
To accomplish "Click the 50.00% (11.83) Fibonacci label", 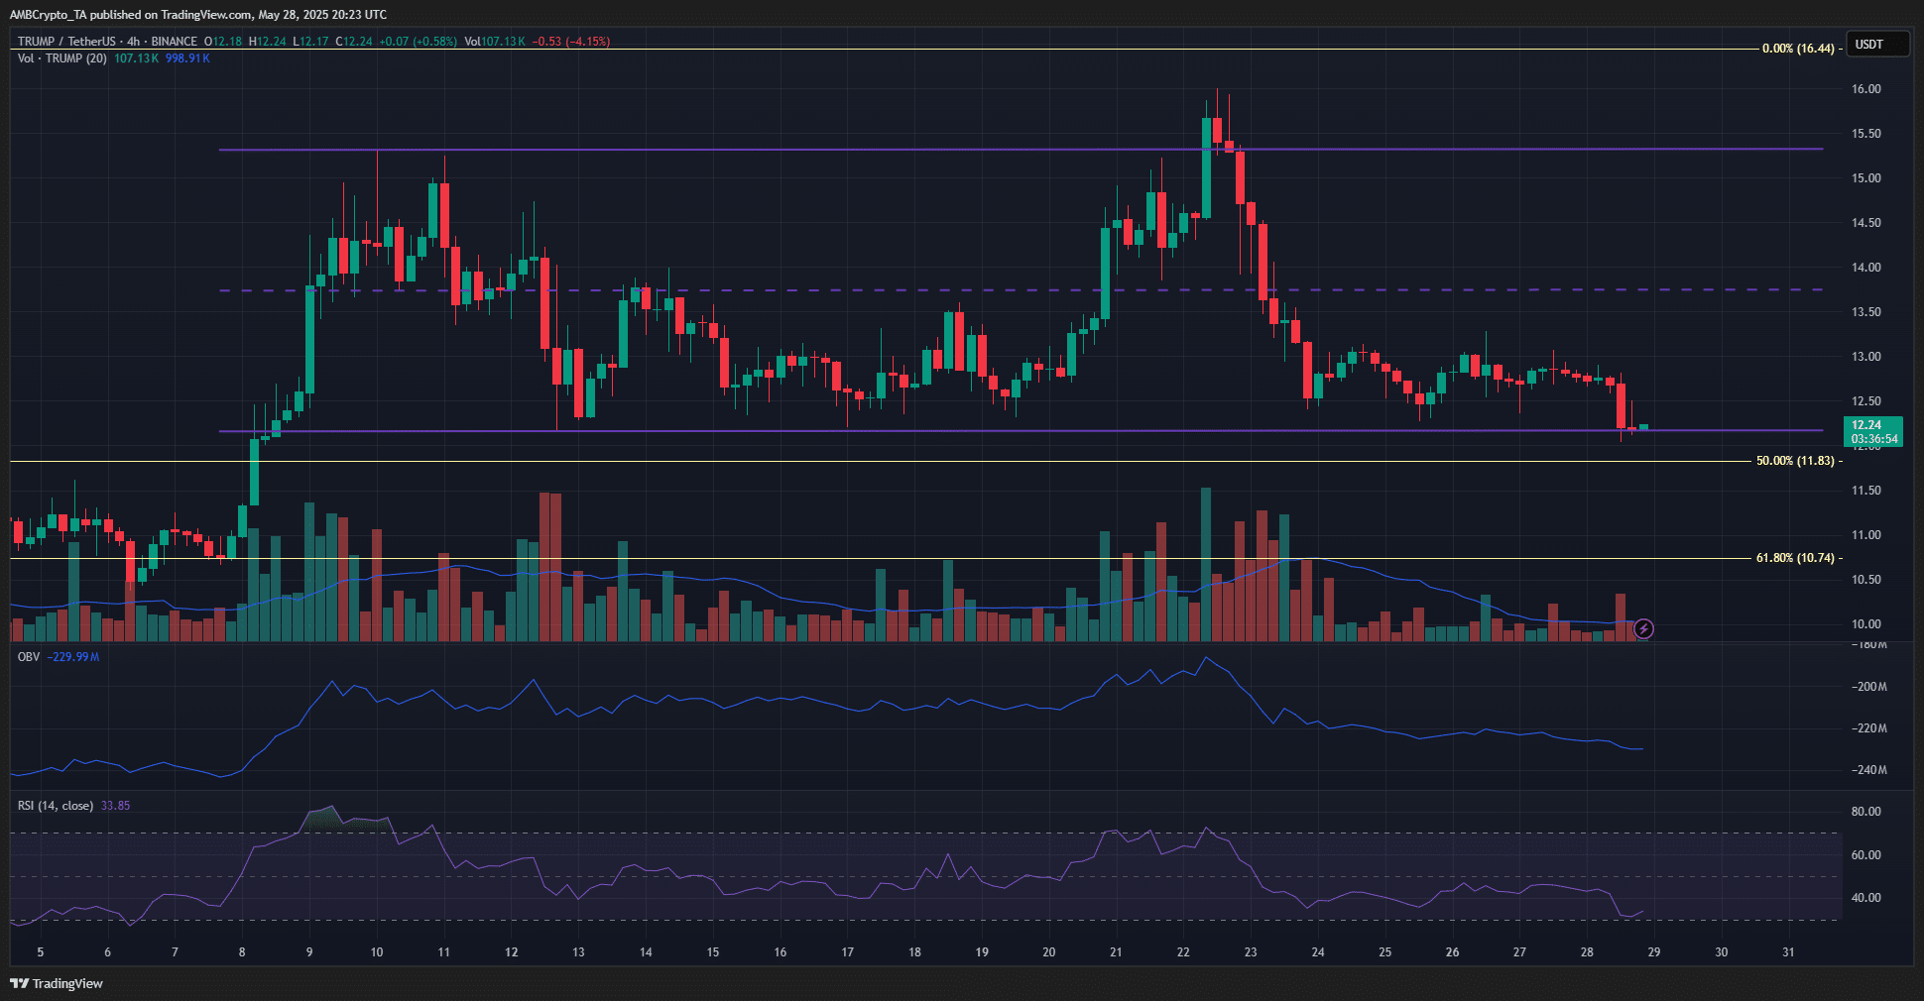I will [x=1795, y=461].
